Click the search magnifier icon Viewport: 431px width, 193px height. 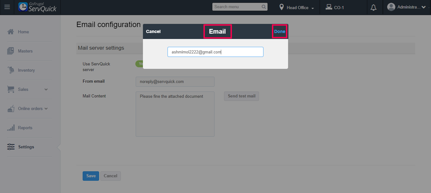264,7
